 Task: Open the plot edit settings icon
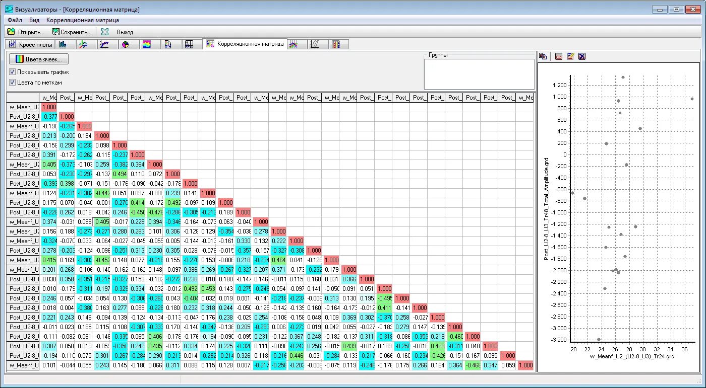pyautogui.click(x=570, y=56)
